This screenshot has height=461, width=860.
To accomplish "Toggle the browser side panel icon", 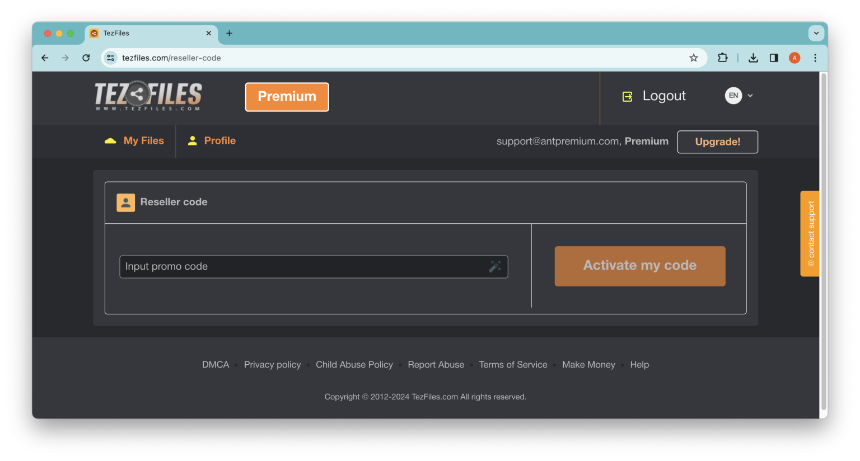I will tap(774, 58).
